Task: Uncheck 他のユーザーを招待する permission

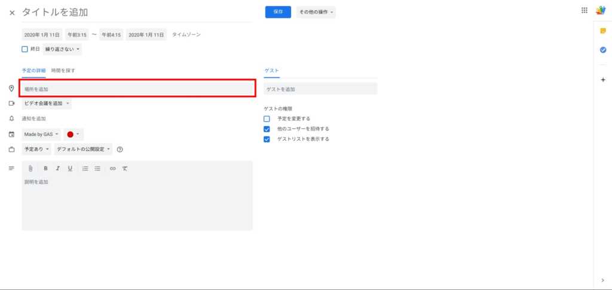Action: (x=267, y=129)
